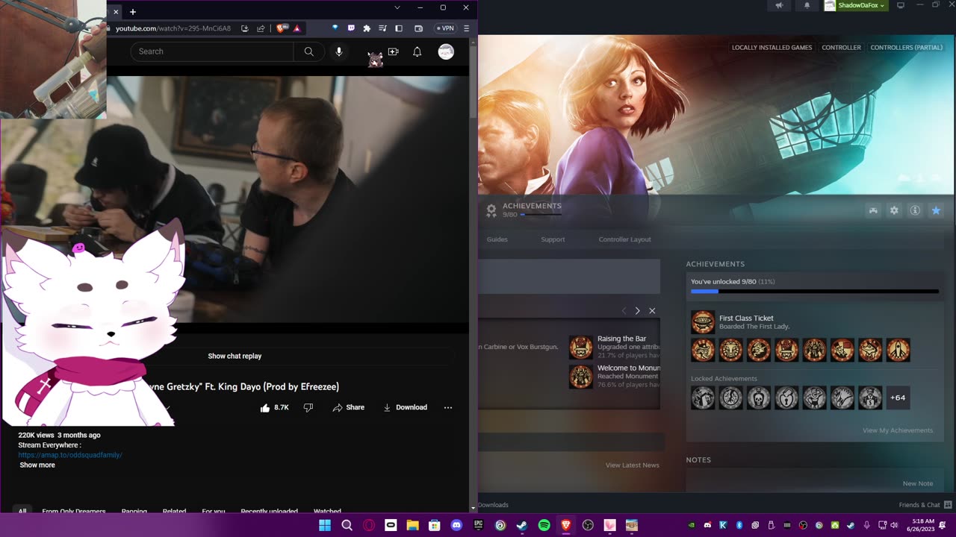Click install app icon in address bar
The image size is (956, 537).
244,28
